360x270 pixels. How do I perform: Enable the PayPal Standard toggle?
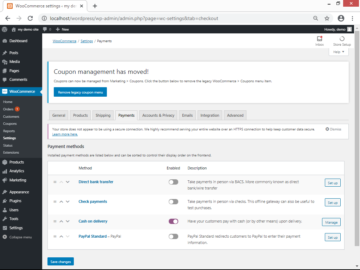173,237
